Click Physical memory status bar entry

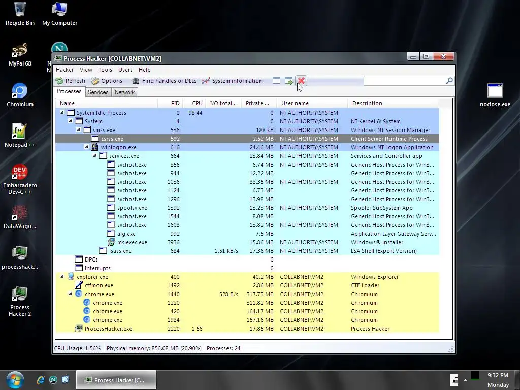pos(154,348)
